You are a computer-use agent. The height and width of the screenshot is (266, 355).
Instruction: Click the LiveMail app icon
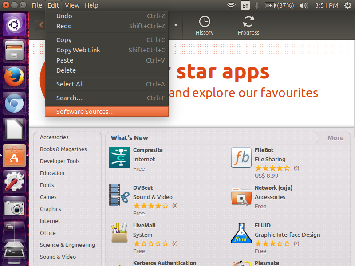119,232
